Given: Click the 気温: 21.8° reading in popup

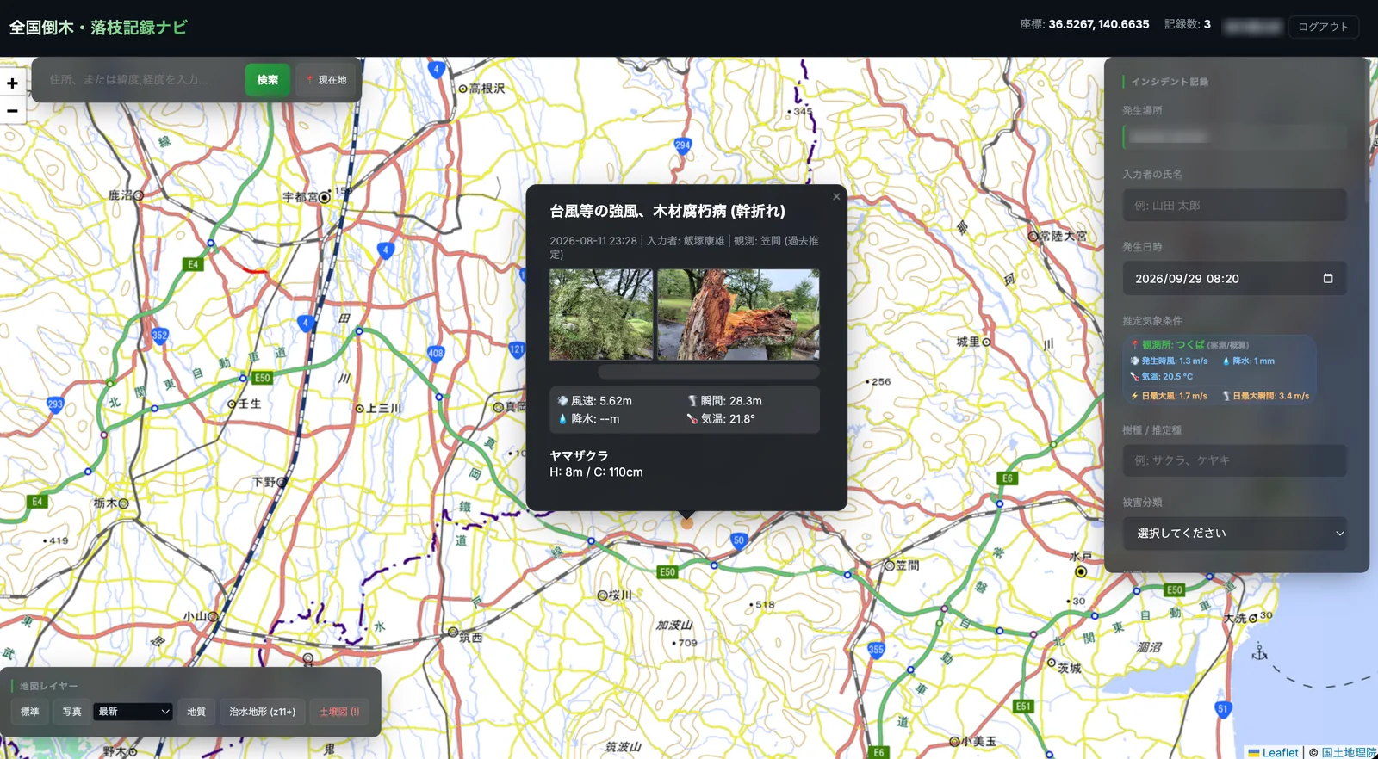Looking at the screenshot, I should 721,419.
